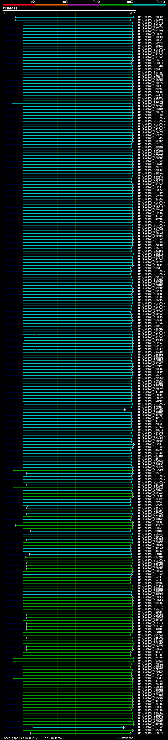
Task: Select entry UniRef100_C4Y475
Action: [x=151, y=525]
